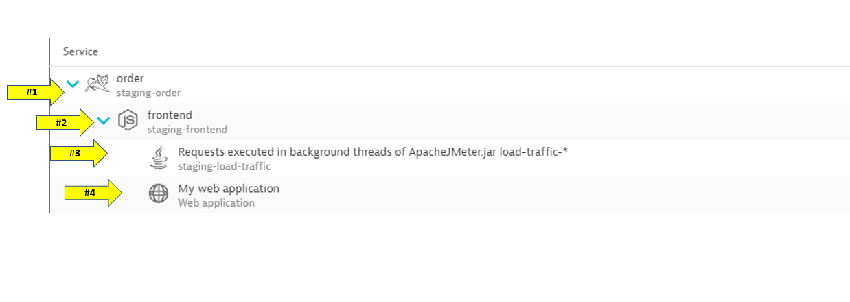Open the ApacheJMeter.jar background threads service
The image size is (850, 302).
pyautogui.click(x=373, y=152)
